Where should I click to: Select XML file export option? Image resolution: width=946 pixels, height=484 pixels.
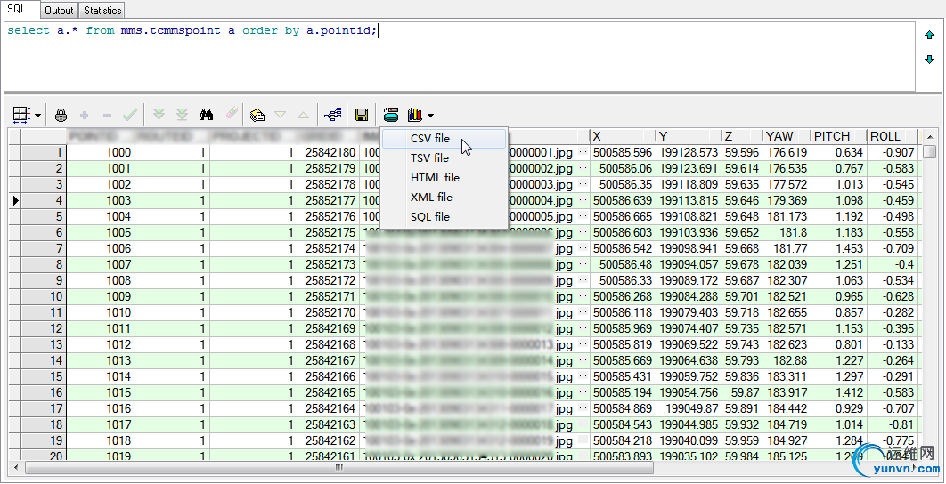pos(431,198)
